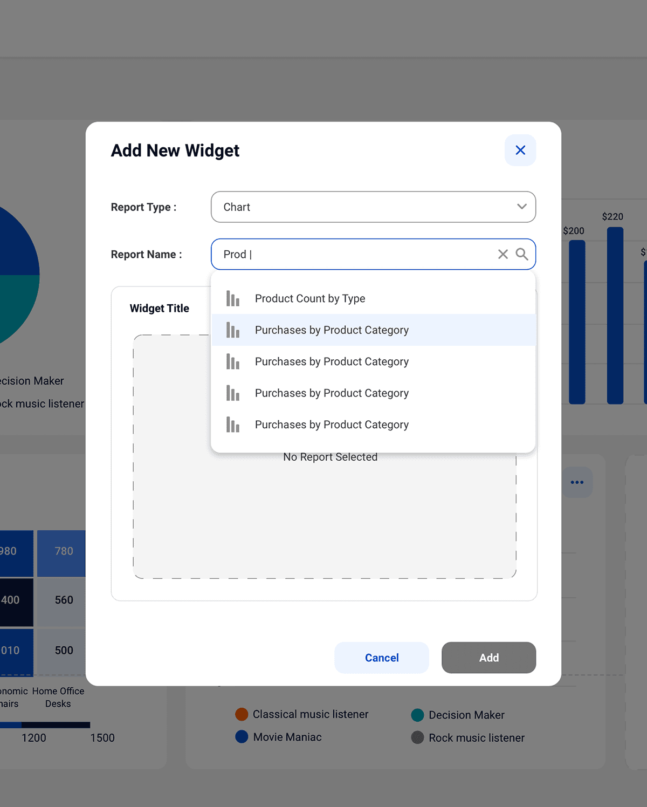
Task: Clear the Report Name search text
Action: (503, 254)
